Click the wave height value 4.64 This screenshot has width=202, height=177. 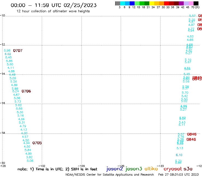pyautogui.click(x=21, y=119)
